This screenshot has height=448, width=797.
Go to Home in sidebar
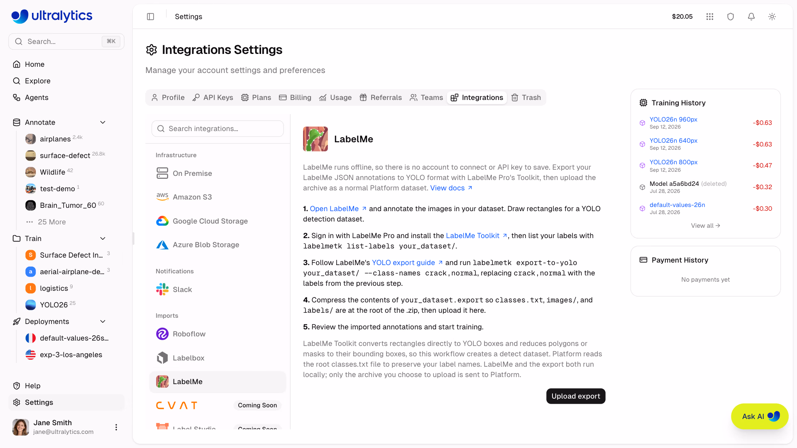(x=66, y=64)
